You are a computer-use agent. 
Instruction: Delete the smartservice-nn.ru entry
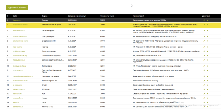(x=207, y=41)
